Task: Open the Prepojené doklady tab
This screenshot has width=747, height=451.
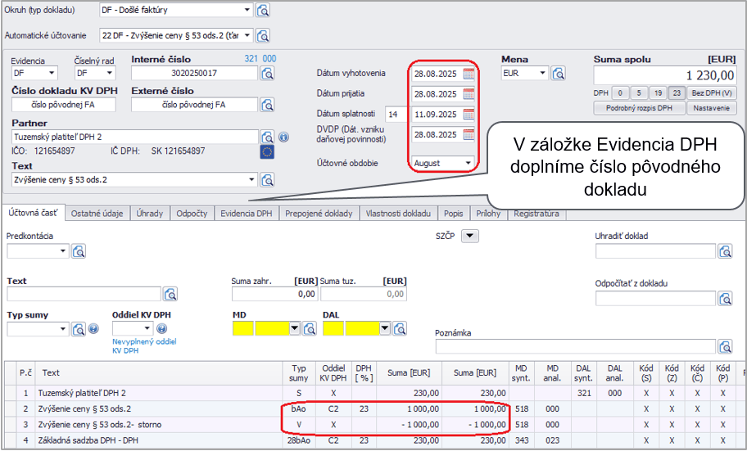Action: coord(320,214)
